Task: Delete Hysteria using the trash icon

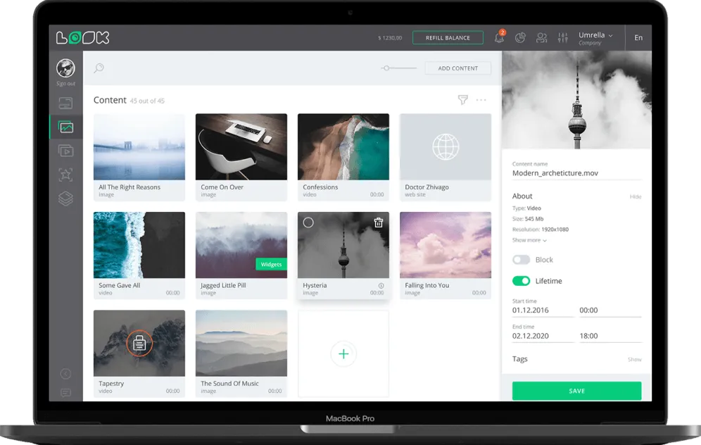Action: point(378,222)
